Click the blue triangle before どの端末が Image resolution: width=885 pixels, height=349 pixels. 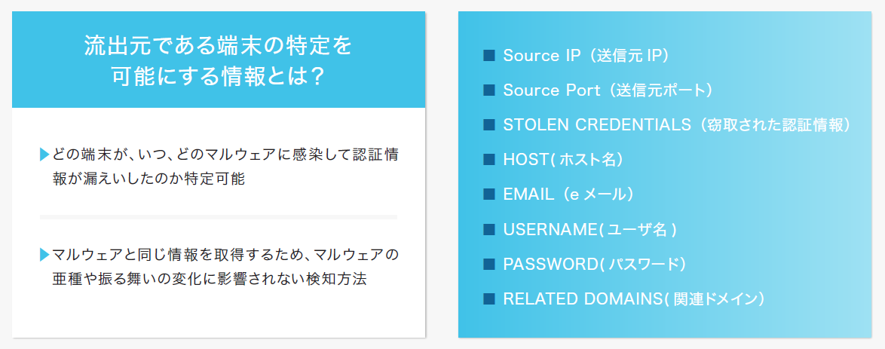click(44, 155)
